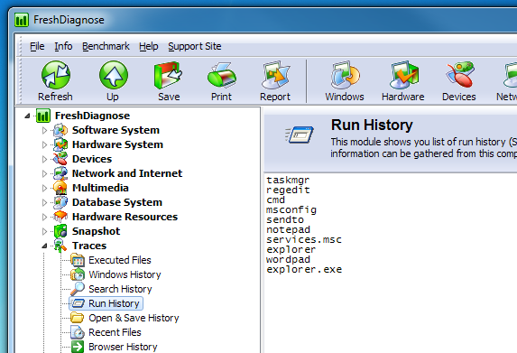Expand the Multimedia node

click(x=44, y=188)
